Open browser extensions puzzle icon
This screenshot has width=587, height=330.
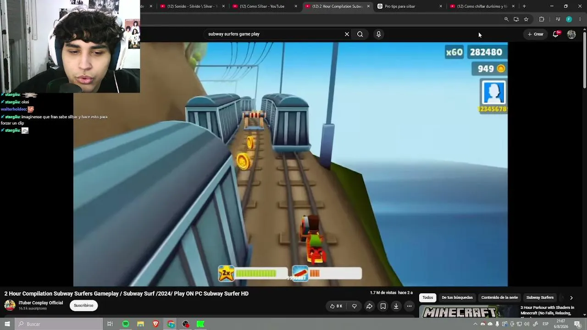(542, 19)
